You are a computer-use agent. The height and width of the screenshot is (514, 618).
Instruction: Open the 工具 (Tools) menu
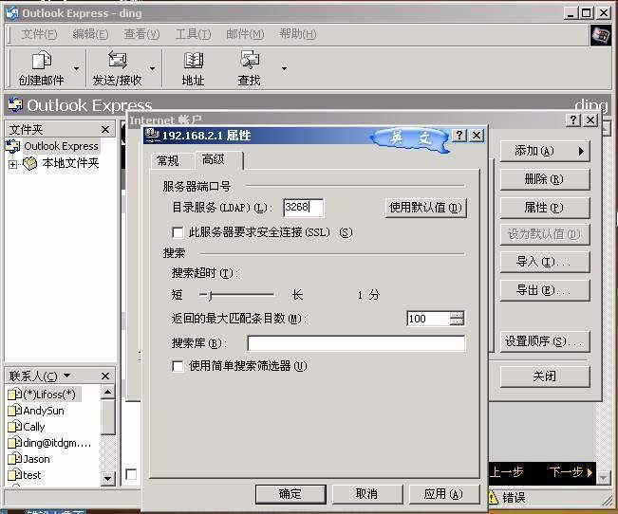[x=193, y=34]
